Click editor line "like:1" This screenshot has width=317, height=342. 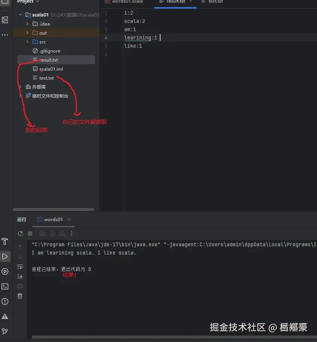click(x=133, y=46)
